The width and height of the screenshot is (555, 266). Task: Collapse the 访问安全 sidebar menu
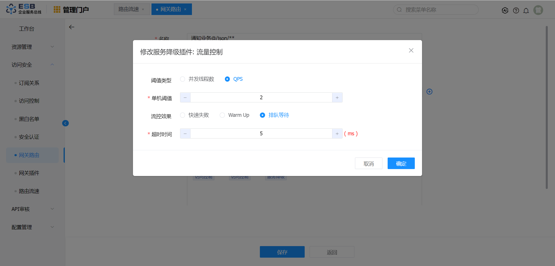tap(32, 65)
